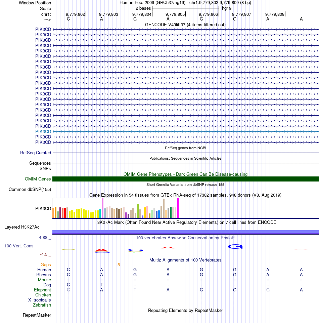
Task: Click the Chicken alignment row label
Action: coord(43,295)
